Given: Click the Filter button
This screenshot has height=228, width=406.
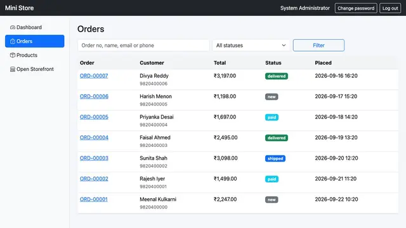Looking at the screenshot, I should click(x=318, y=45).
